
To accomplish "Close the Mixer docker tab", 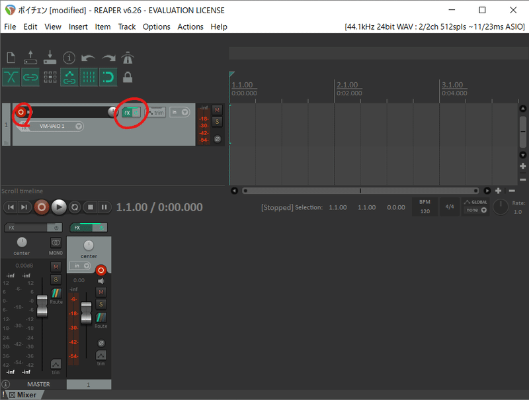I will click(12, 395).
